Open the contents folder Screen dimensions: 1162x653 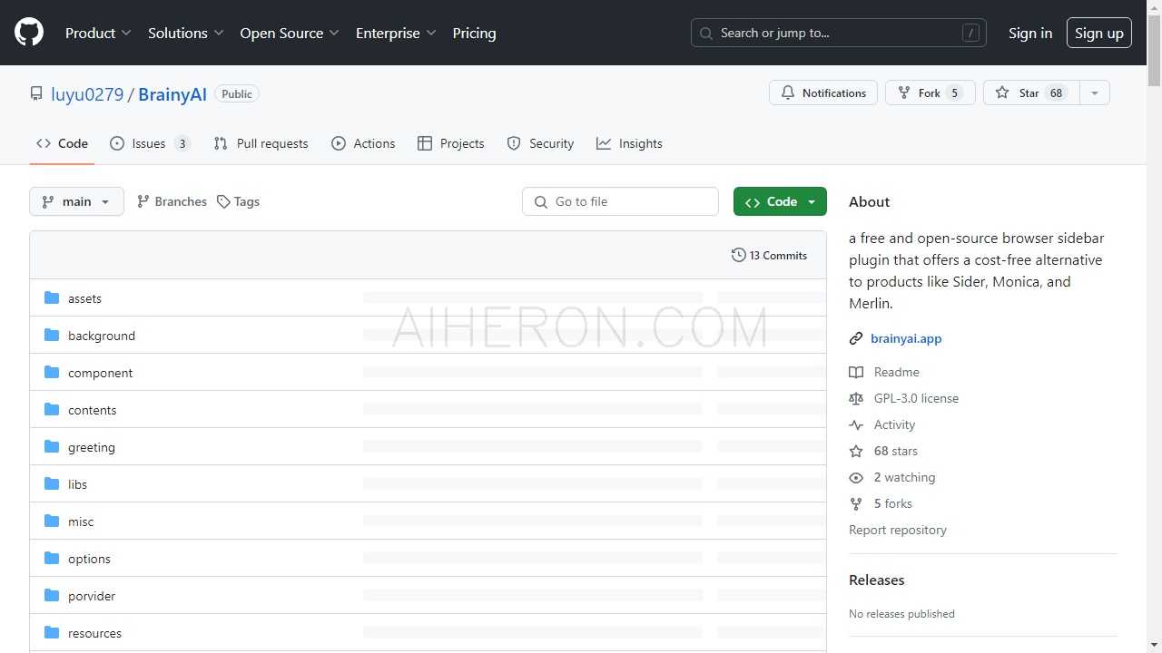92,410
